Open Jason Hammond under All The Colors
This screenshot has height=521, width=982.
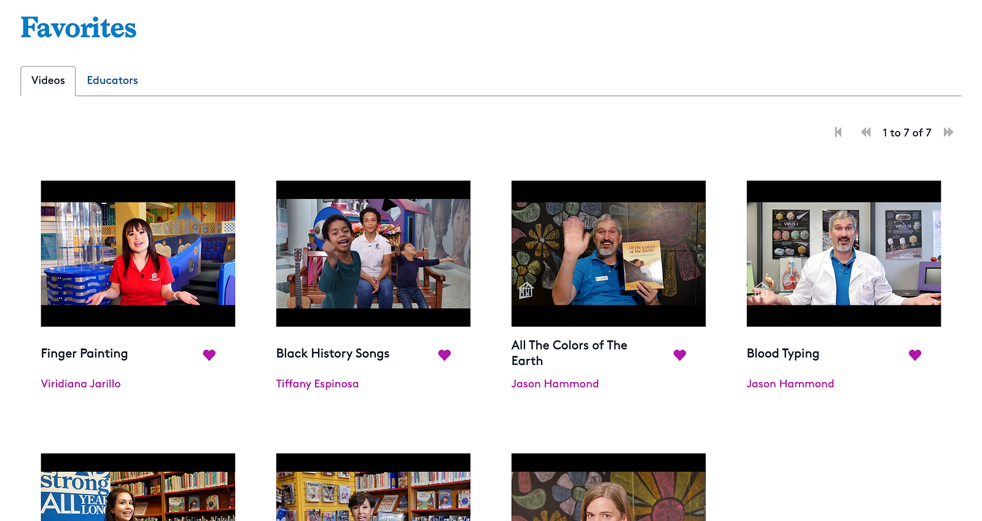click(555, 383)
